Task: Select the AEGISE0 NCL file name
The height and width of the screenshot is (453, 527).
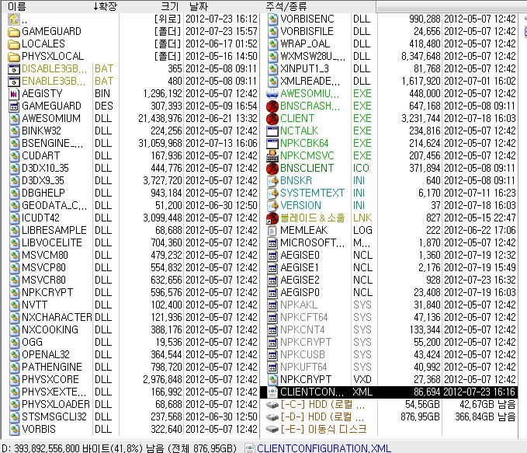Action: 300,256
